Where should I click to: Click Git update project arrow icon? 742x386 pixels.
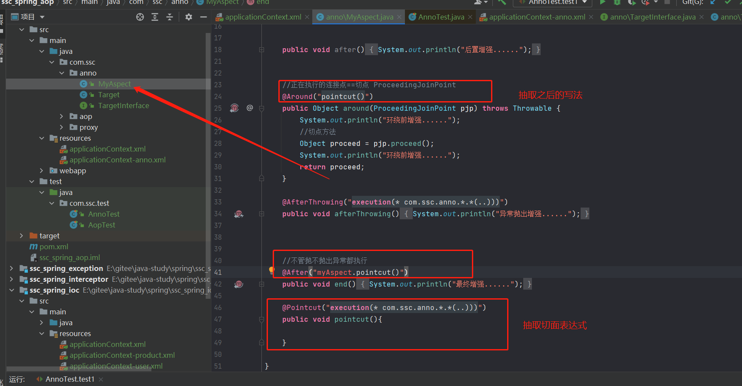click(x=713, y=2)
